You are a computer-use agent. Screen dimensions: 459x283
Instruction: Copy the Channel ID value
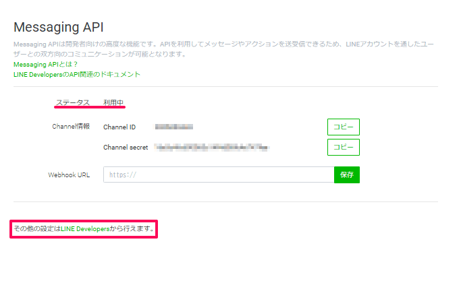click(344, 127)
